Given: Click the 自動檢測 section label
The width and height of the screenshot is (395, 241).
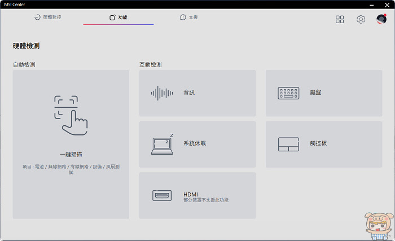Looking at the screenshot, I should [x=24, y=65].
